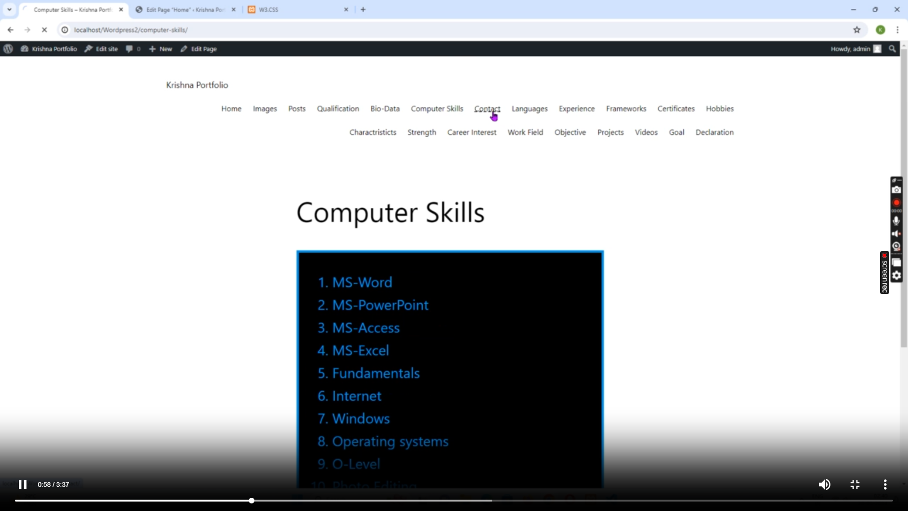908x511 pixels.
Task: Open the Strength page link
Action: (422, 132)
